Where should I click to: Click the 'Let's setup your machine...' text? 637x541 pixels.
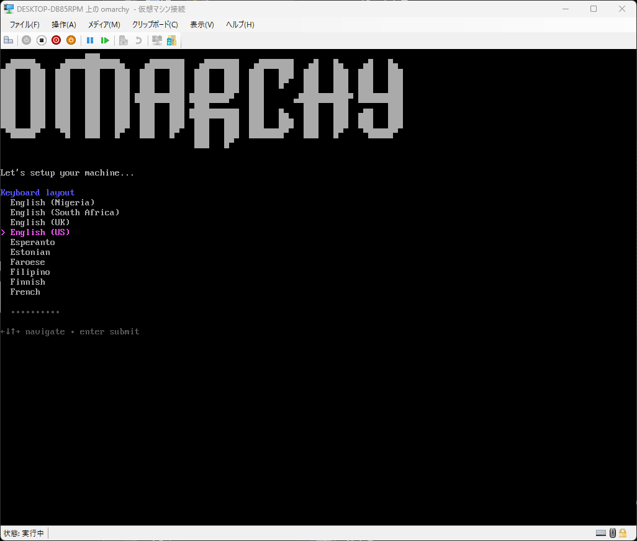tap(67, 173)
